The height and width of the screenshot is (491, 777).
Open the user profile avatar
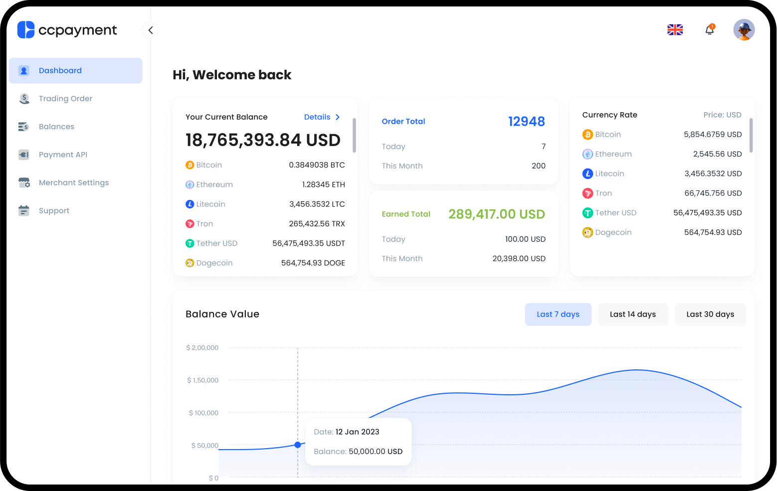[744, 30]
